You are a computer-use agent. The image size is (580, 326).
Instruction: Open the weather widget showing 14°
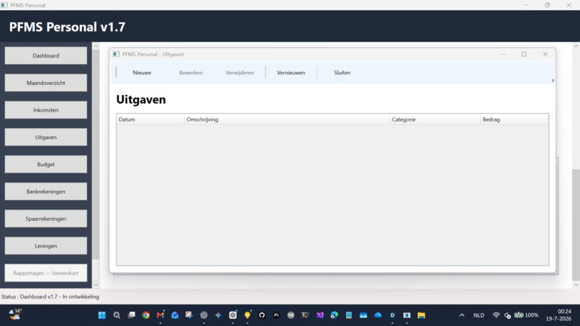(15, 314)
